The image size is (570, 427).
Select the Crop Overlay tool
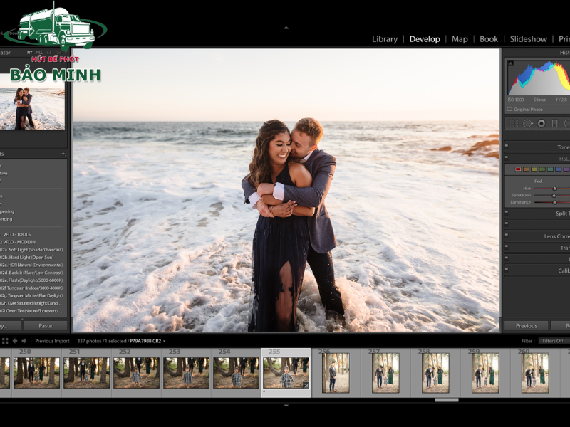click(x=512, y=123)
